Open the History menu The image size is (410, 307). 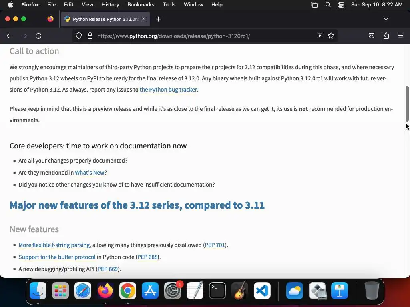[x=111, y=5]
